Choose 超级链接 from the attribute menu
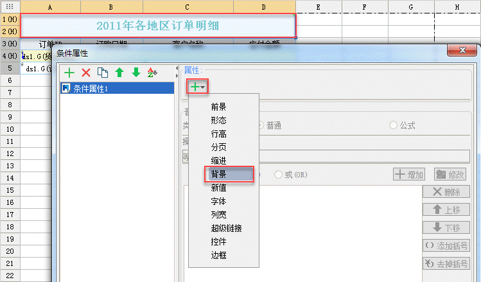This screenshot has height=282, width=481. click(x=227, y=228)
